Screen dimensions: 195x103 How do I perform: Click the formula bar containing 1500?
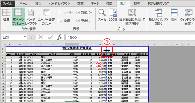[130, 37]
